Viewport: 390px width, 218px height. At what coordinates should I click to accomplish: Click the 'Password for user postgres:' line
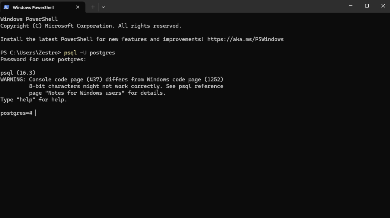[x=43, y=59]
